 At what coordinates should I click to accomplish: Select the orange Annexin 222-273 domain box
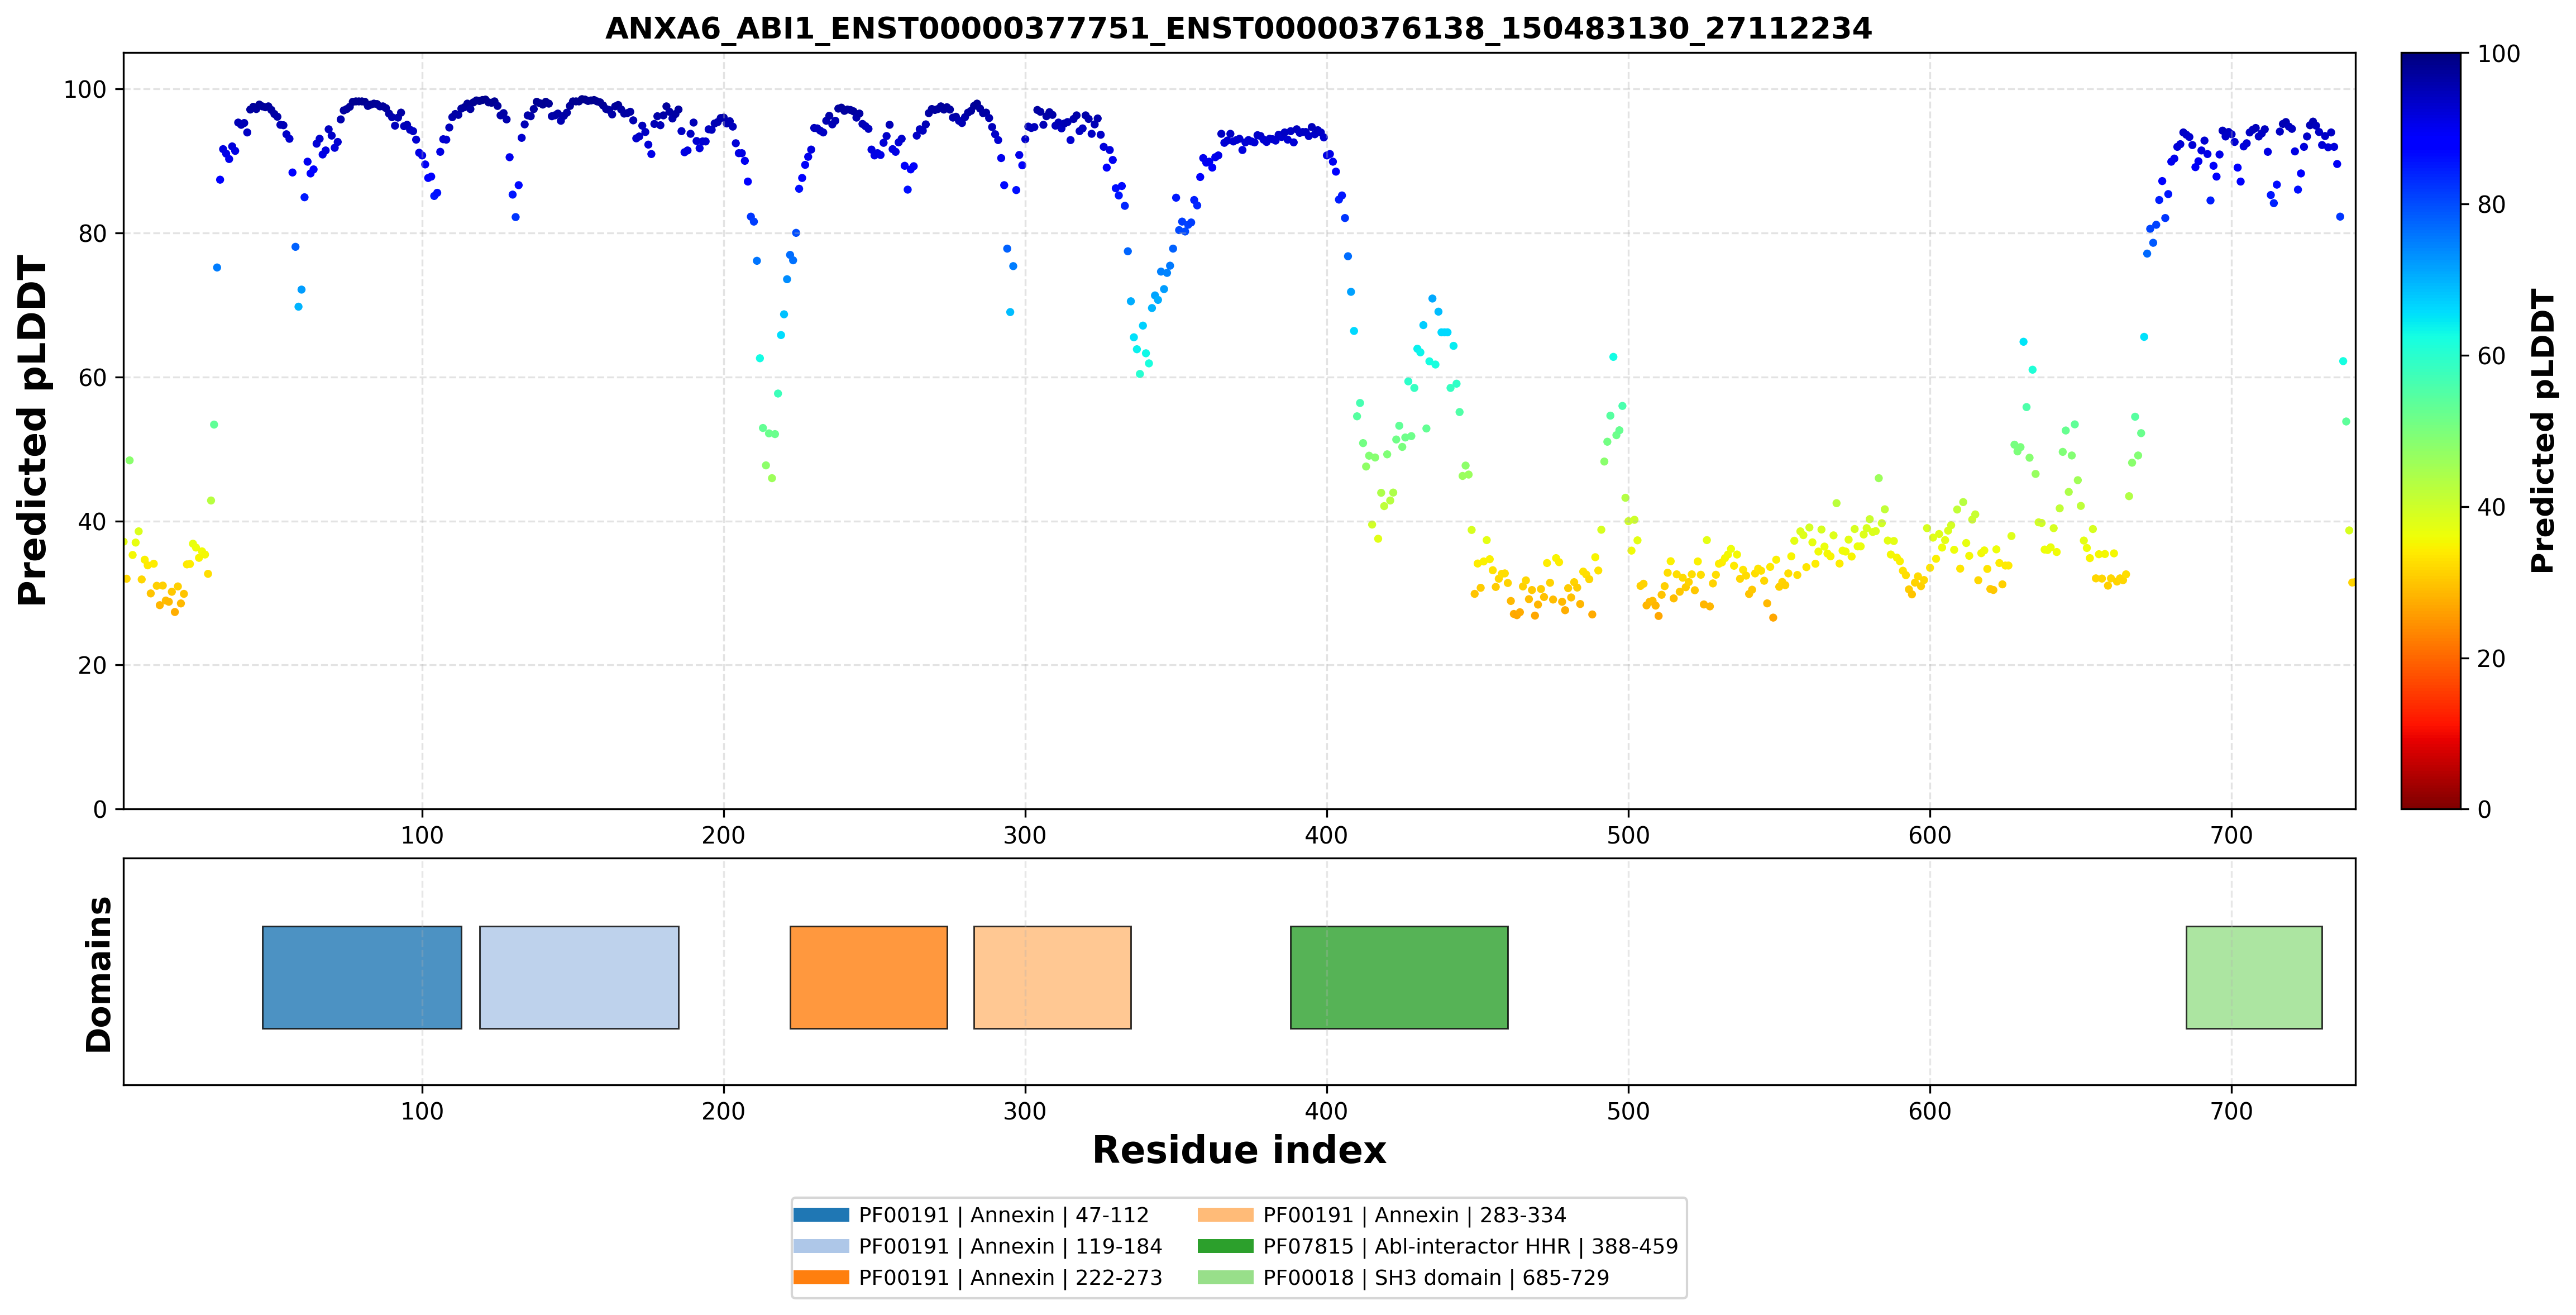[x=868, y=977]
